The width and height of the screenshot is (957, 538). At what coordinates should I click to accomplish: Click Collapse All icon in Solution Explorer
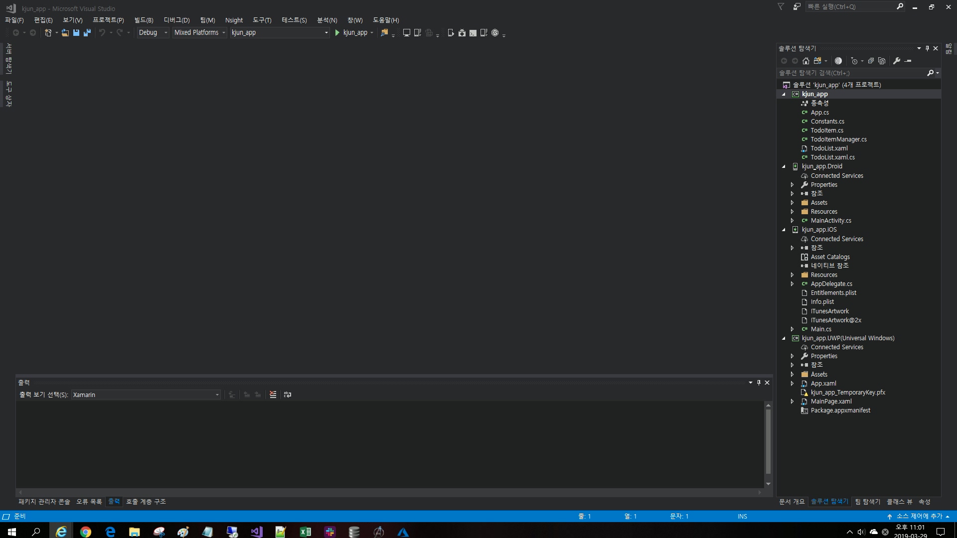pos(871,61)
